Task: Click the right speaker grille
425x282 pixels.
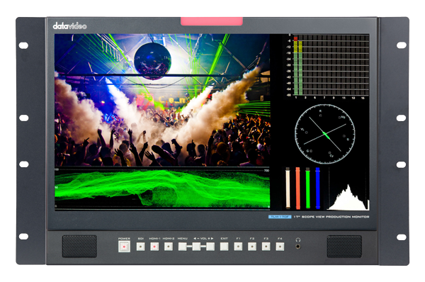Action: pos(344,246)
